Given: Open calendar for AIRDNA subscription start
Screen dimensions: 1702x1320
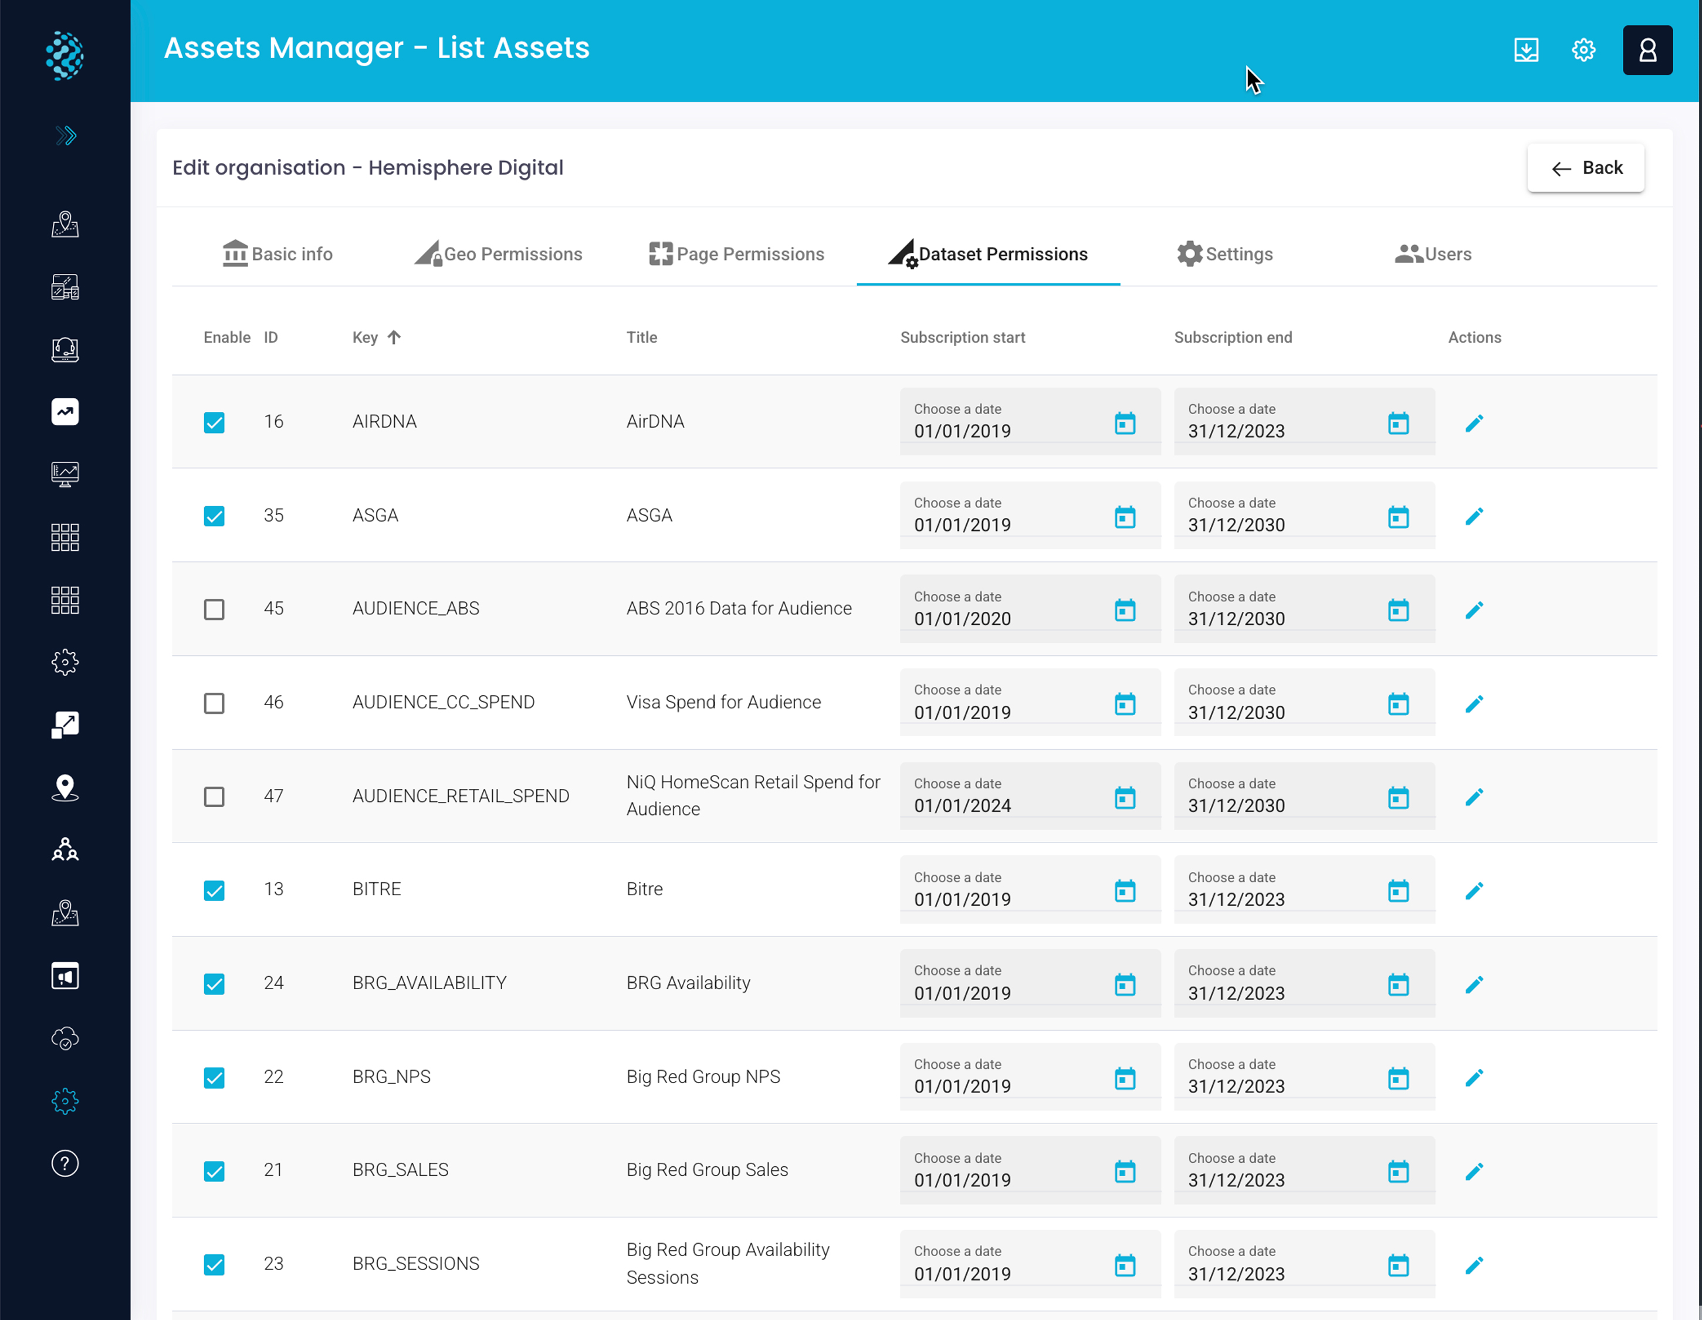Looking at the screenshot, I should pyautogui.click(x=1124, y=423).
